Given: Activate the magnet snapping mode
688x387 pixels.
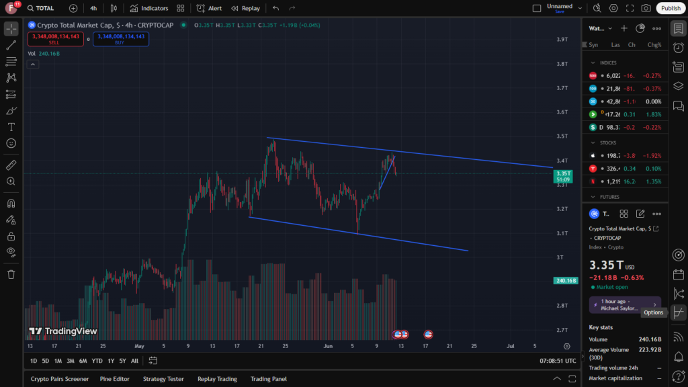Looking at the screenshot, I should (x=11, y=203).
